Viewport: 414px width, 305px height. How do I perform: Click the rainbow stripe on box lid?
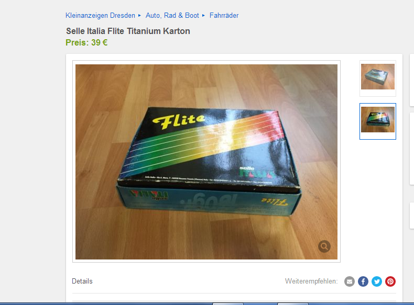pos(201,142)
